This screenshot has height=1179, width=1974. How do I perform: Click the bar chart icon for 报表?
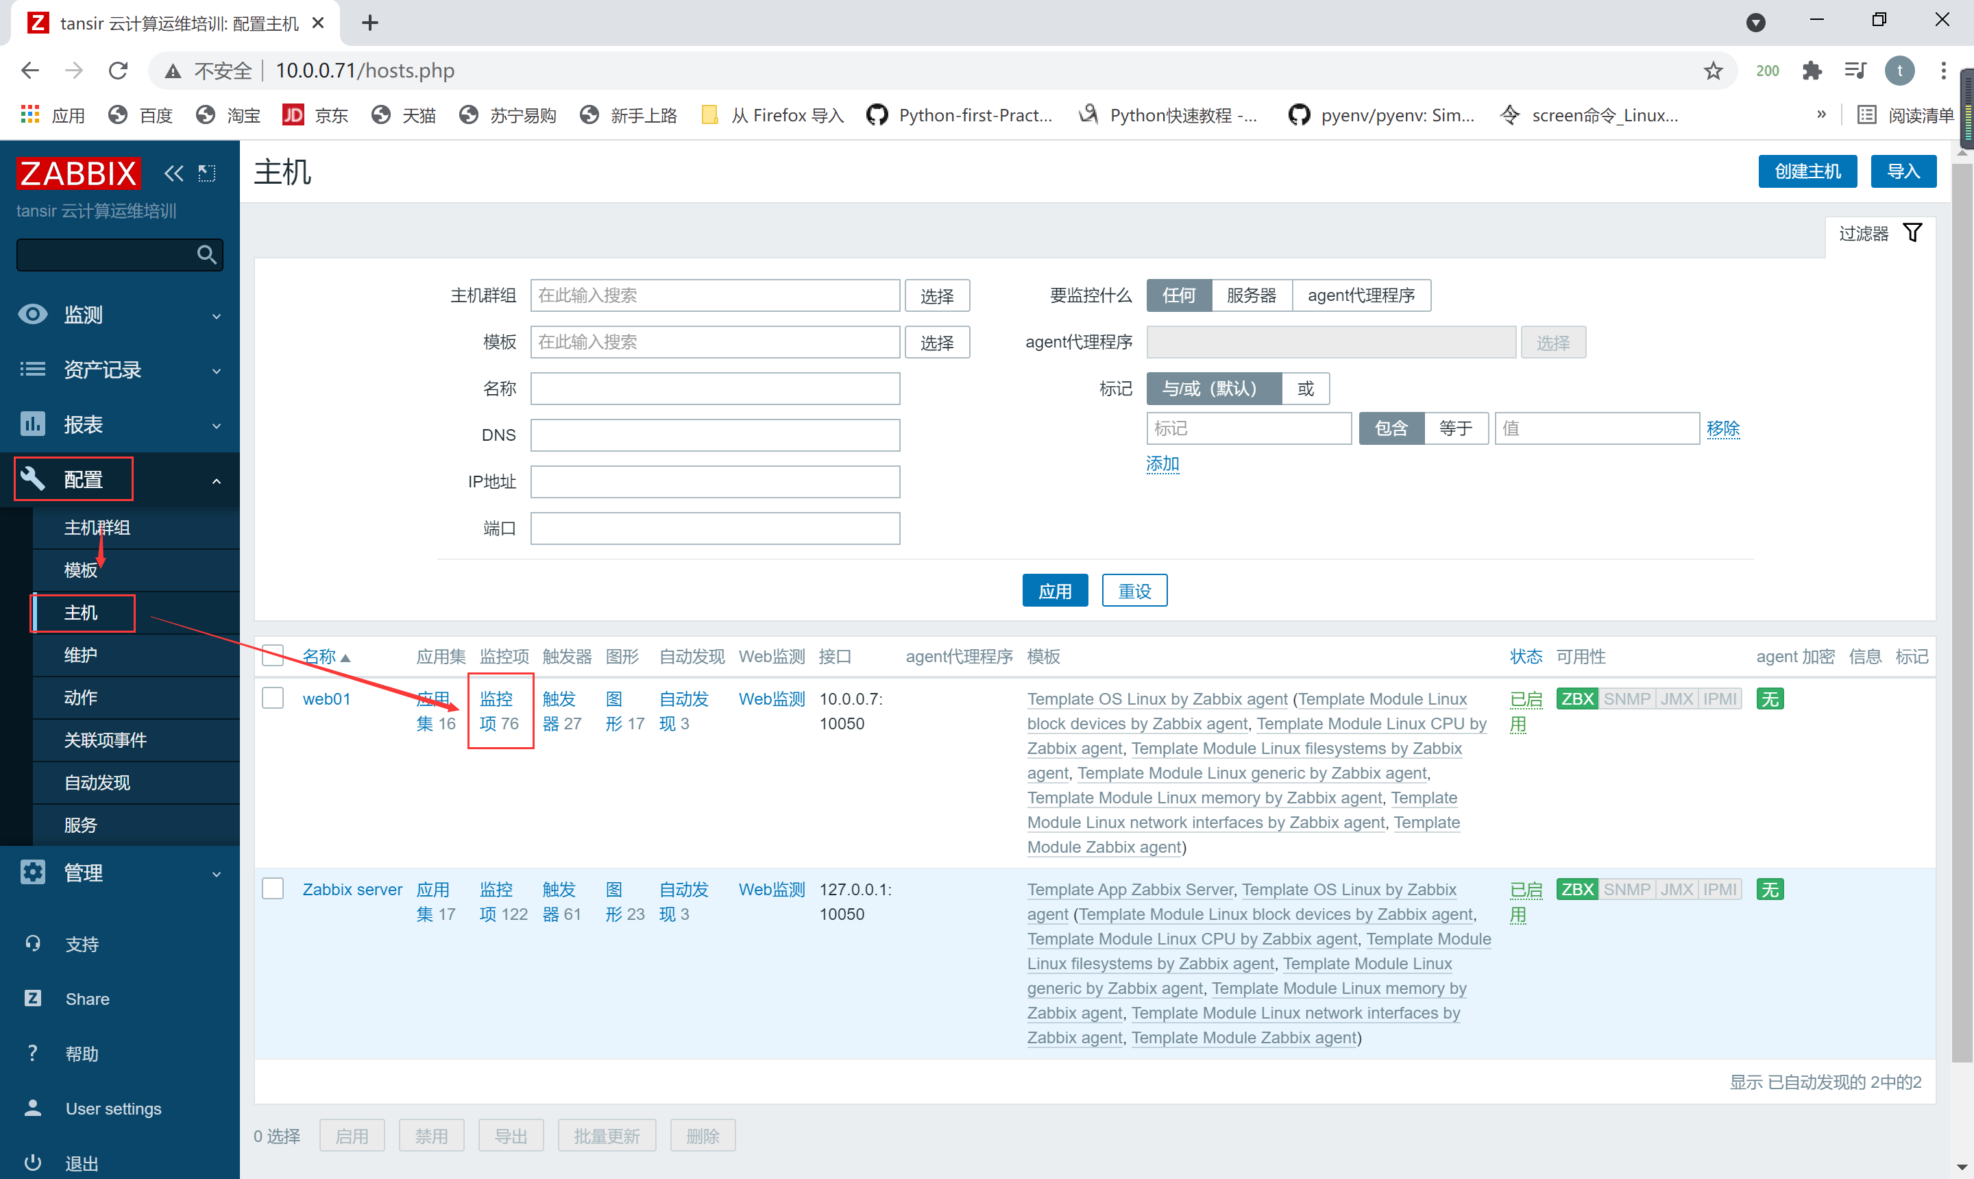(x=33, y=424)
